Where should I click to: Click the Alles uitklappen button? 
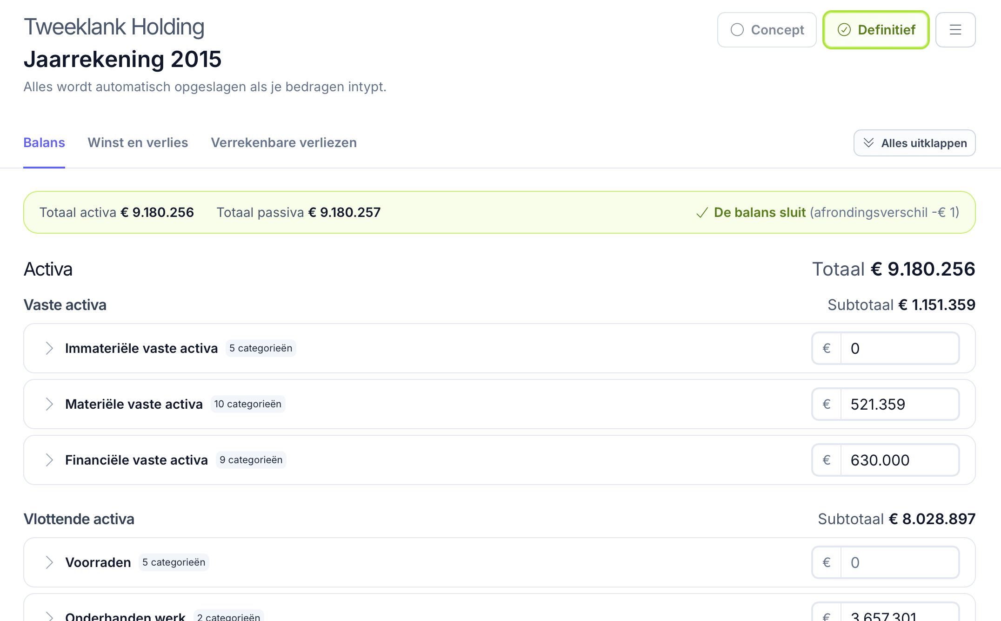click(x=914, y=143)
